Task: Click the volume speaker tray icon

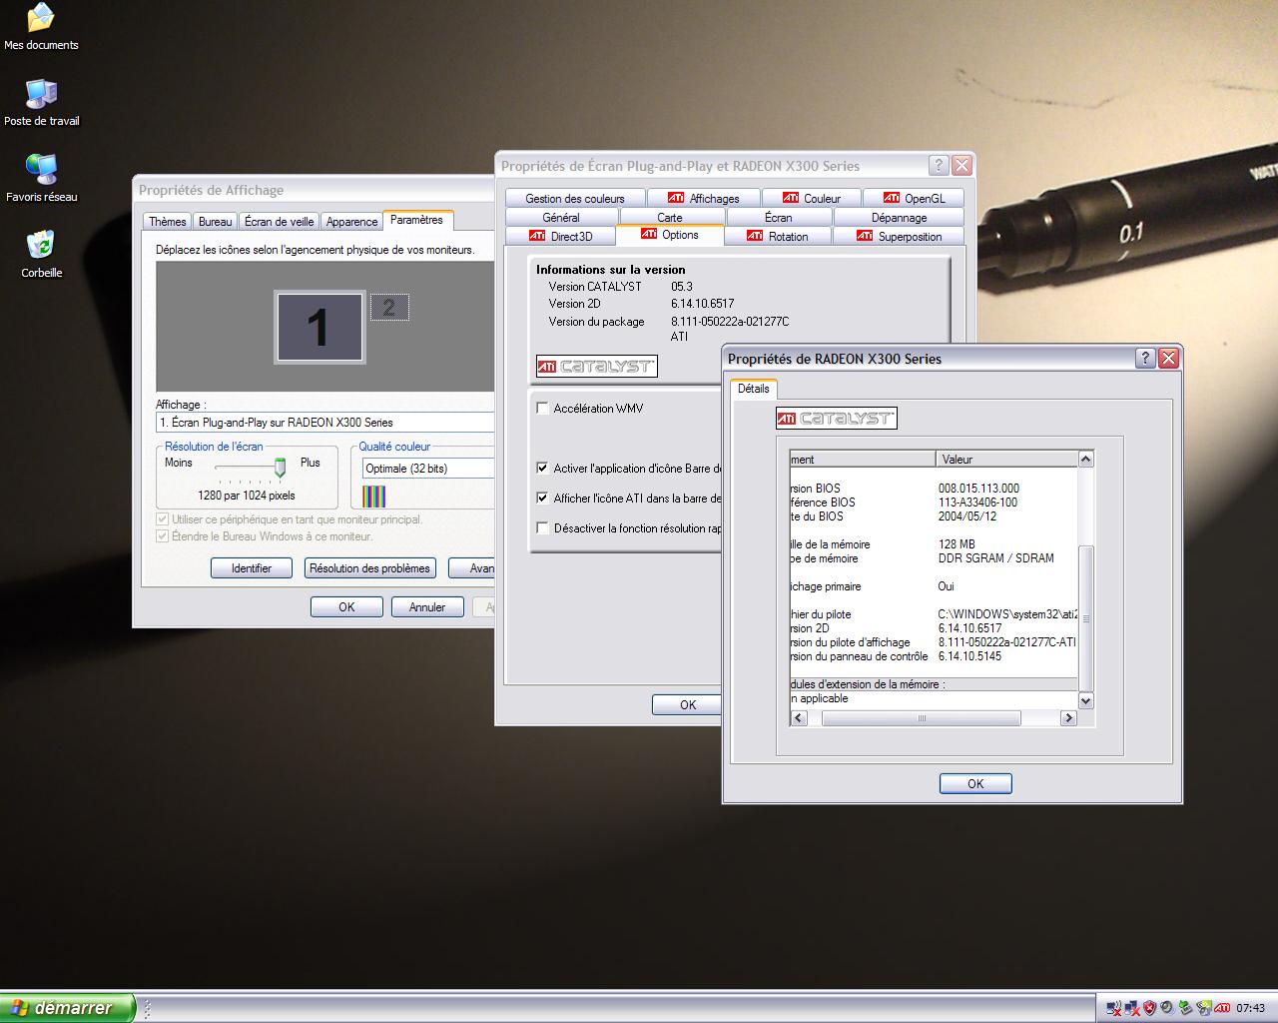Action: click(1167, 1008)
